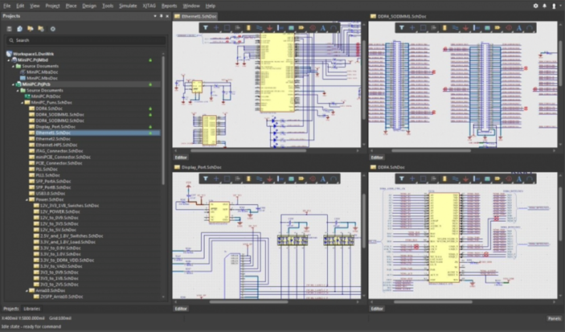Screen dimensions: 565x332
Task: Click the Projects tree vertical scrollbar
Action: pyautogui.click(x=163, y=121)
